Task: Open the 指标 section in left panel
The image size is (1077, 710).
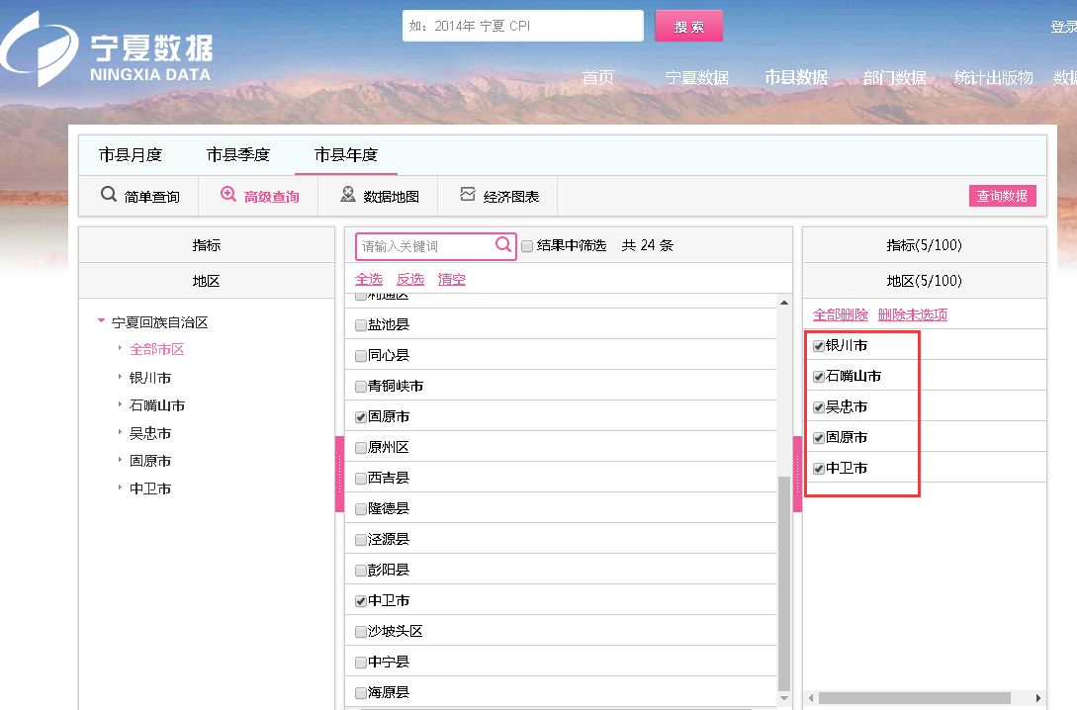Action: [207, 245]
